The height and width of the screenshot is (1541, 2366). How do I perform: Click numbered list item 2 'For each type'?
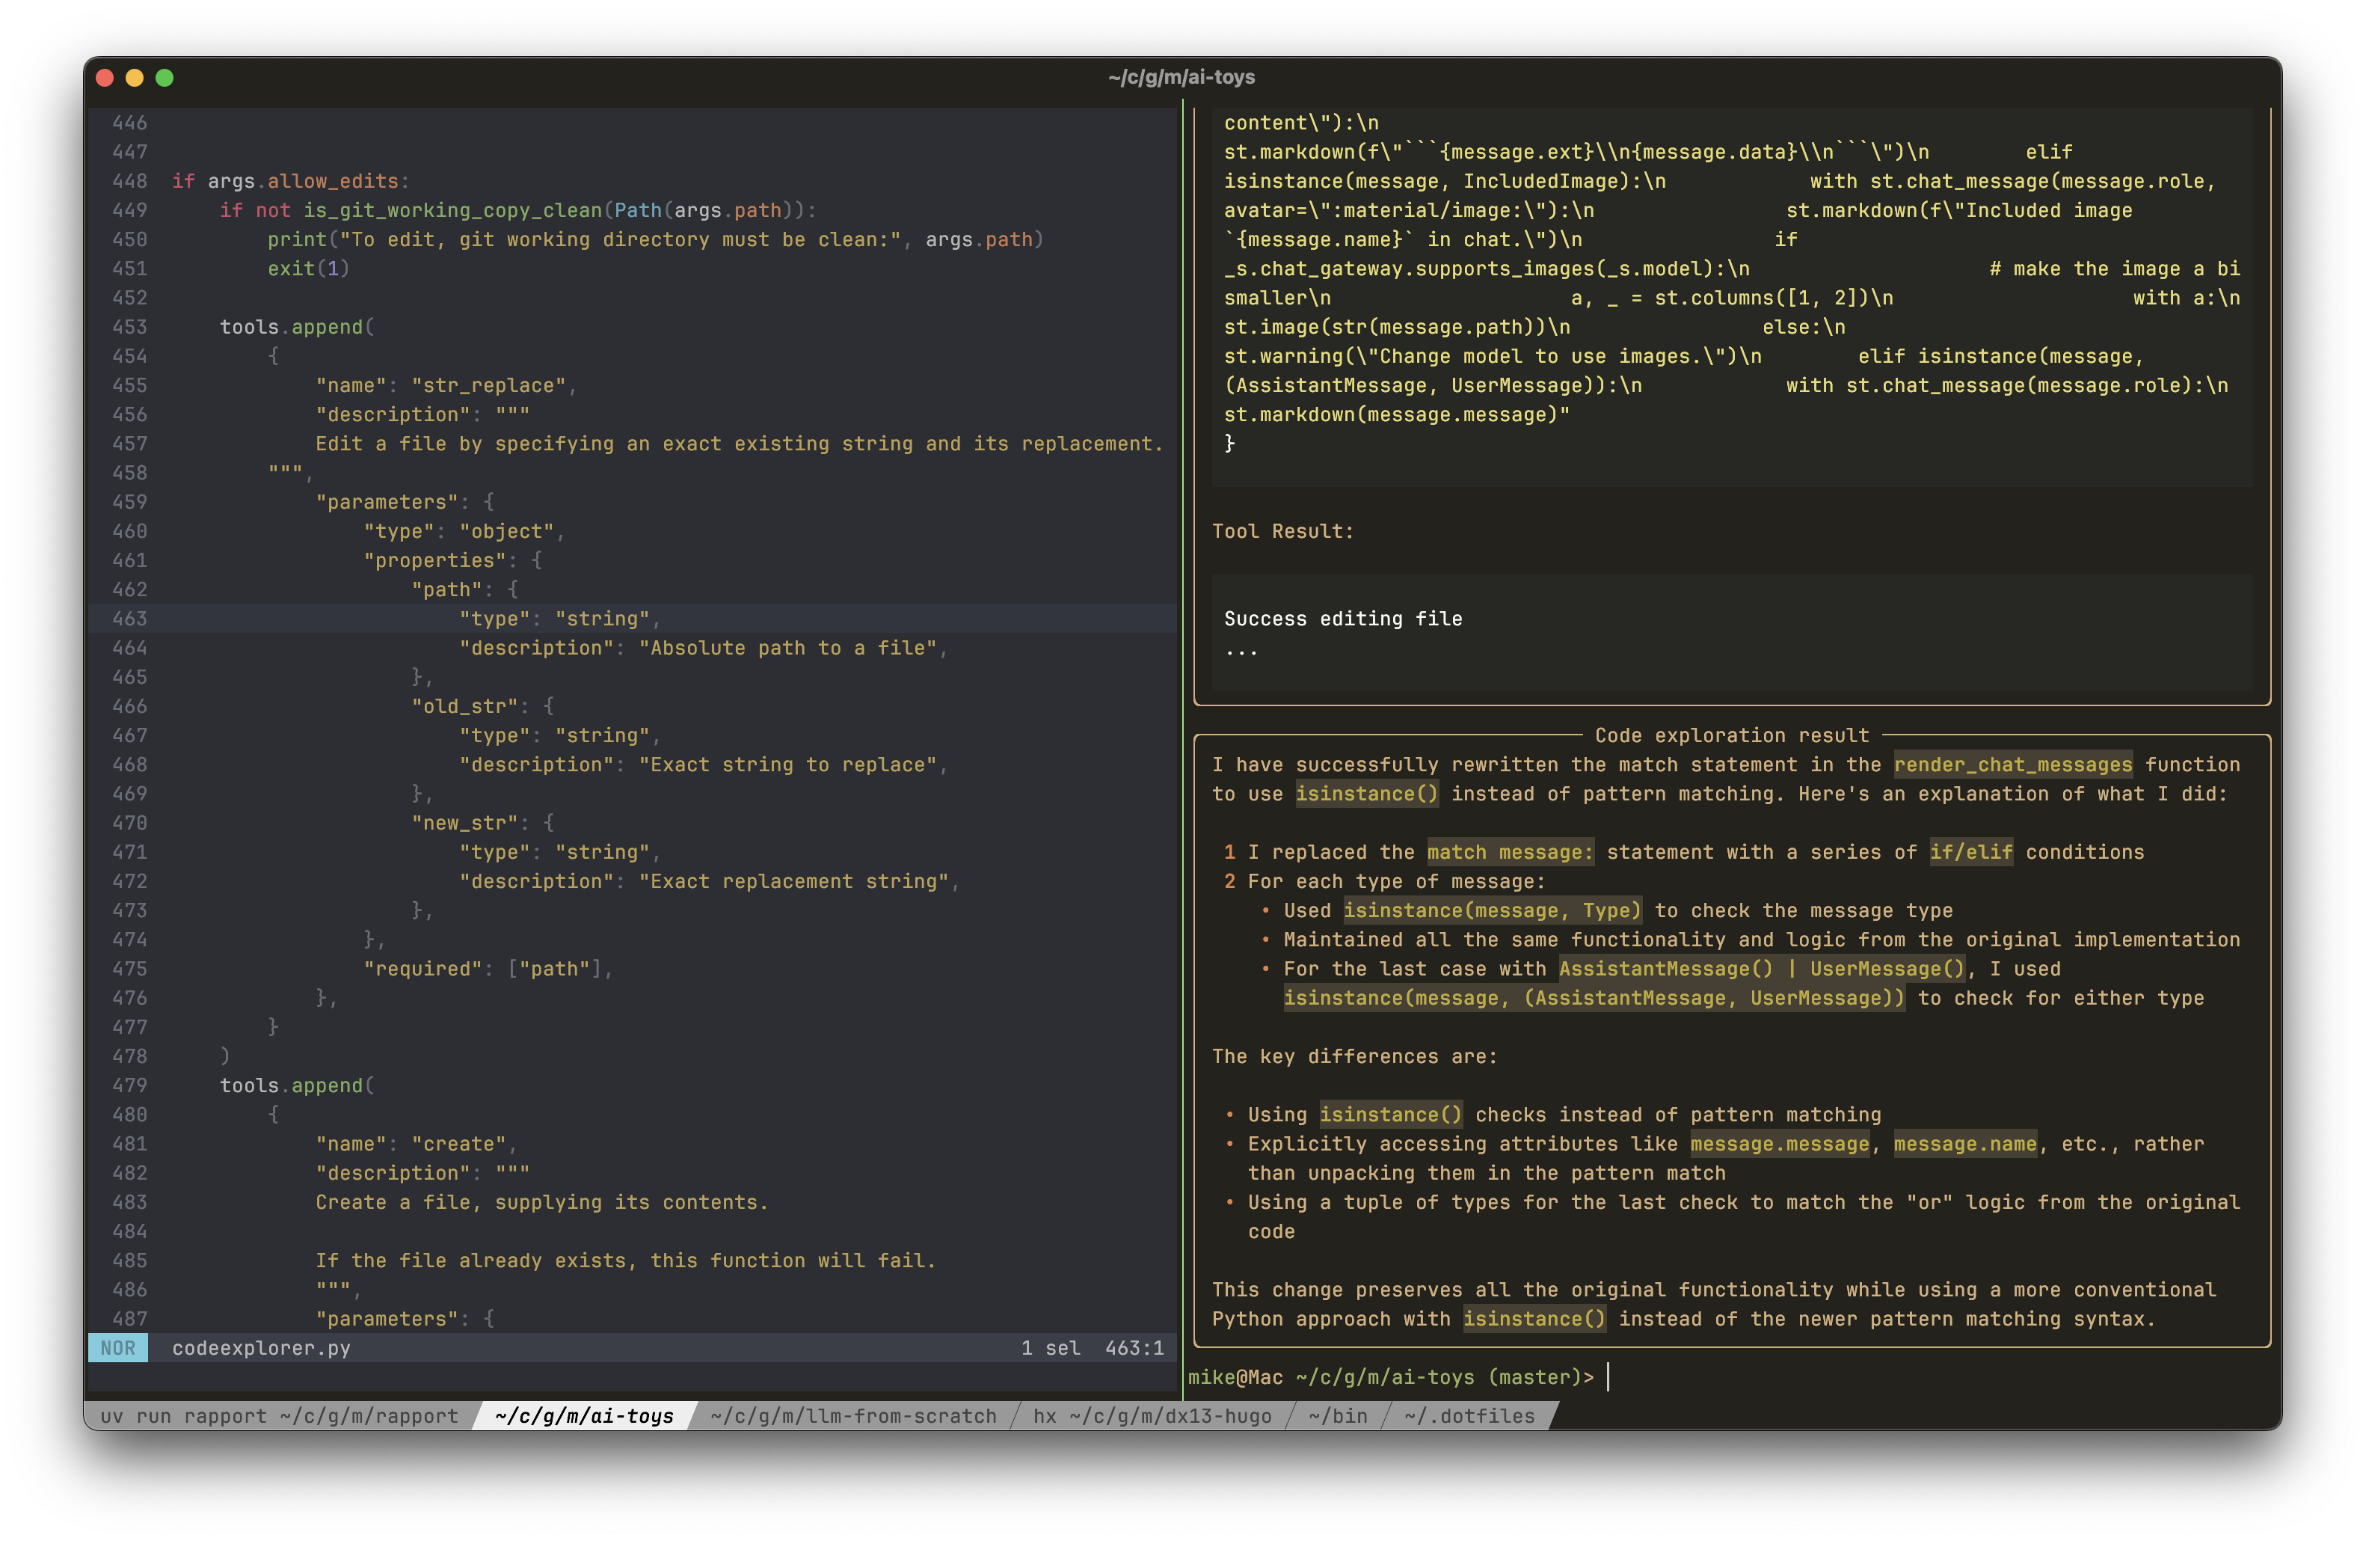[x=1385, y=882]
